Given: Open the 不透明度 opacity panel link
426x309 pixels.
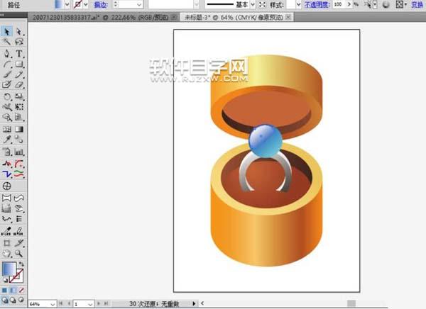Looking at the screenshot, I should pos(317,4).
